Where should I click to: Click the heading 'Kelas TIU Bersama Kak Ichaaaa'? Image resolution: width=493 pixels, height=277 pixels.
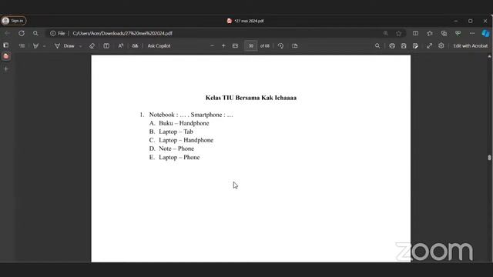coord(251,98)
